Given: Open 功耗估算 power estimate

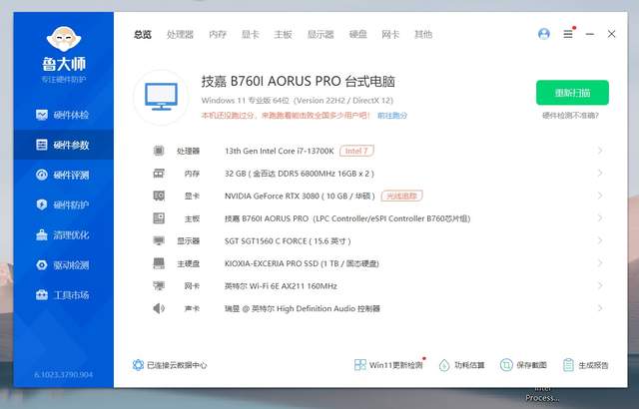Looking at the screenshot, I should point(461,365).
